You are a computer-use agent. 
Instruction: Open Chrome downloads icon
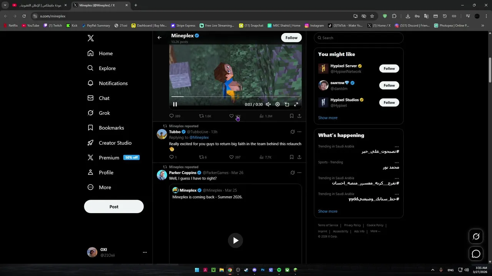(408, 16)
